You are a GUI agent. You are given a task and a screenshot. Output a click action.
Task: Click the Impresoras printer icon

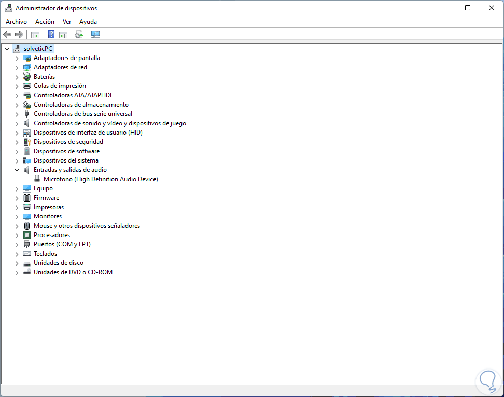tap(27, 207)
